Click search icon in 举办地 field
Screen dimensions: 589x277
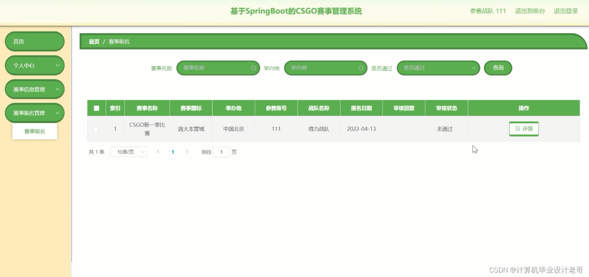click(361, 68)
